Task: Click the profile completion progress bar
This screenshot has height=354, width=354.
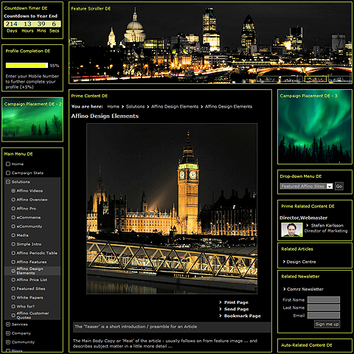Action: point(27,65)
